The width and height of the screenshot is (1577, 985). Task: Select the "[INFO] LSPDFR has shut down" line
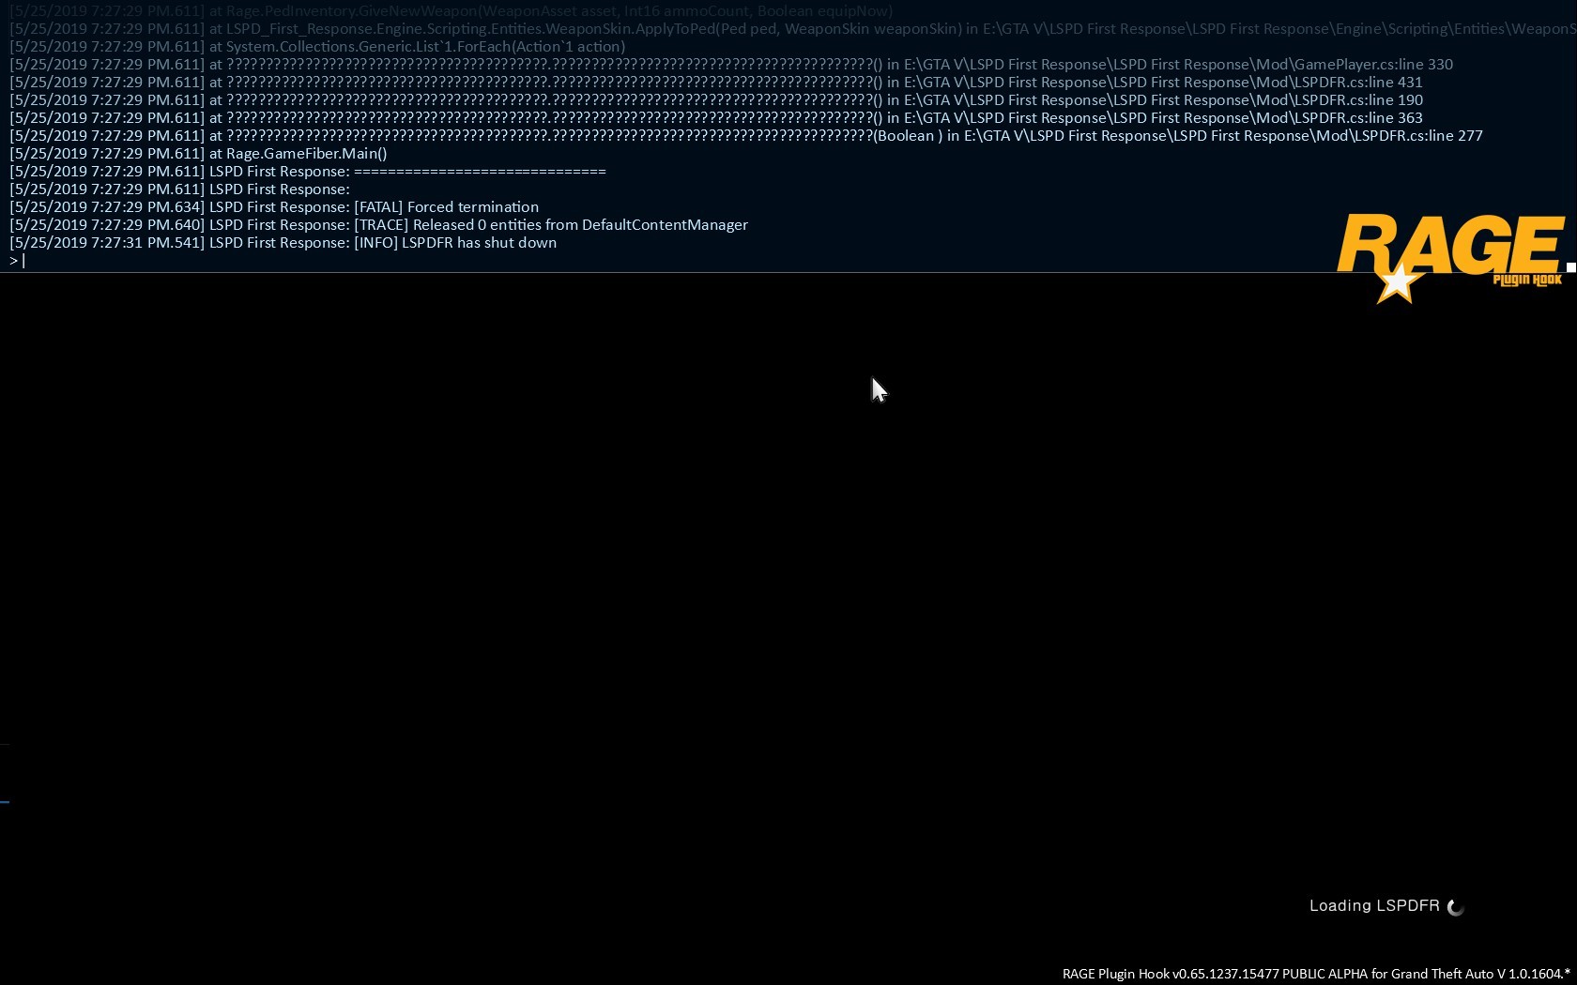pos(283,243)
